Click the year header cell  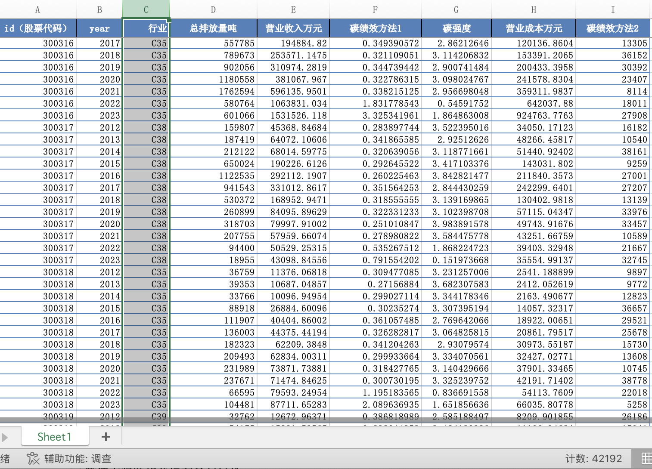coord(99,28)
